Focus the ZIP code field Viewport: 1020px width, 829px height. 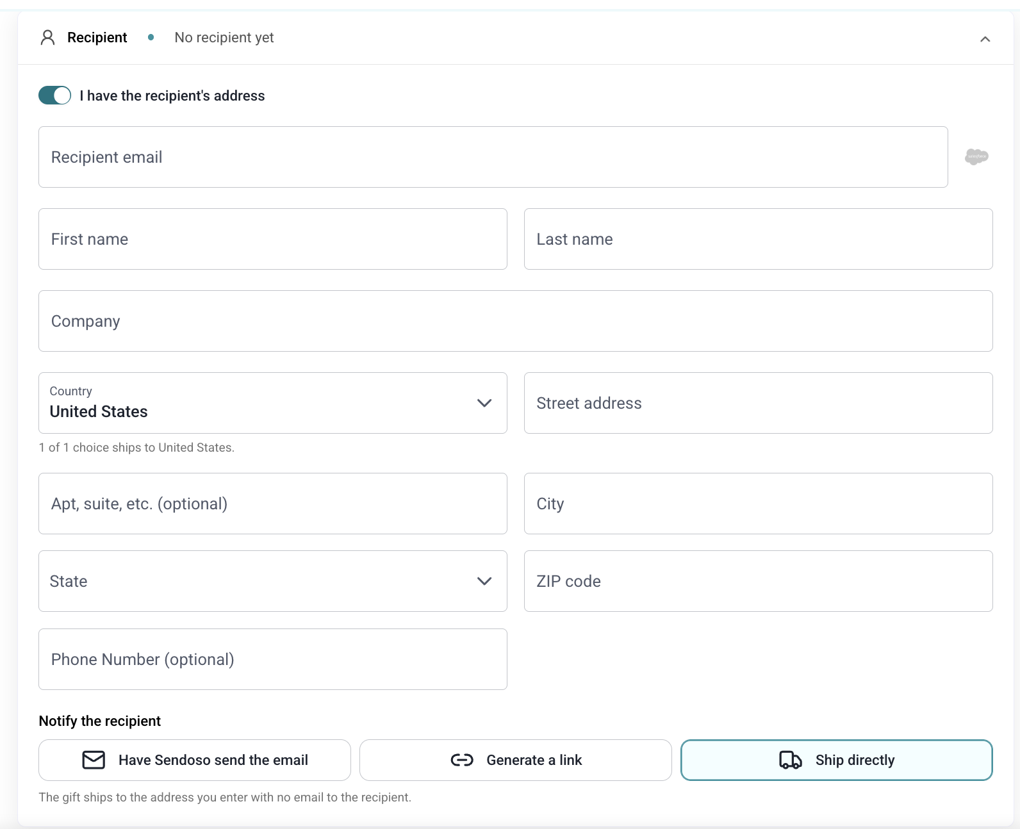point(759,581)
